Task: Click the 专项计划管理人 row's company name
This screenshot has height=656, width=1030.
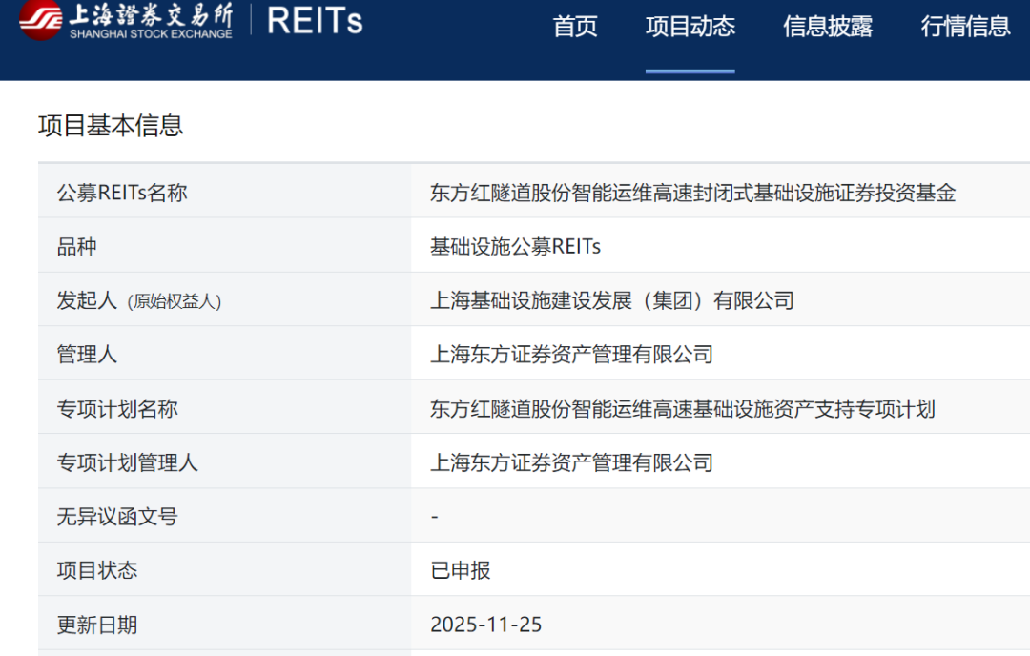Action: [x=571, y=463]
